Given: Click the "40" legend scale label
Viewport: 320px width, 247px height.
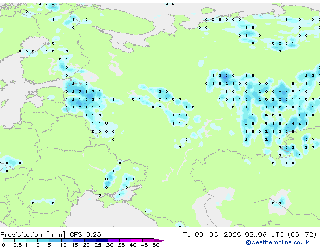Looking at the screenshot, I should pos(133,245).
